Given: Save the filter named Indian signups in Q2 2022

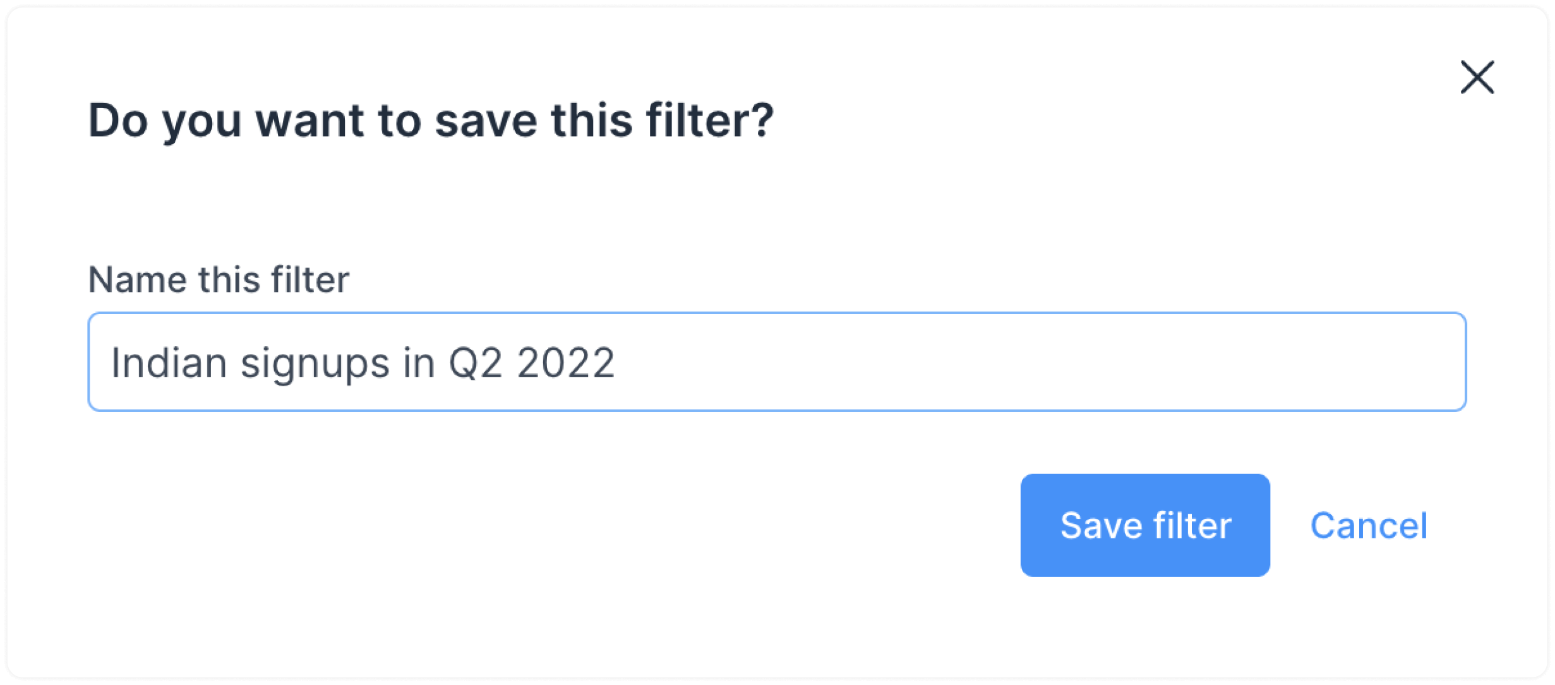Looking at the screenshot, I should 1144,524.
